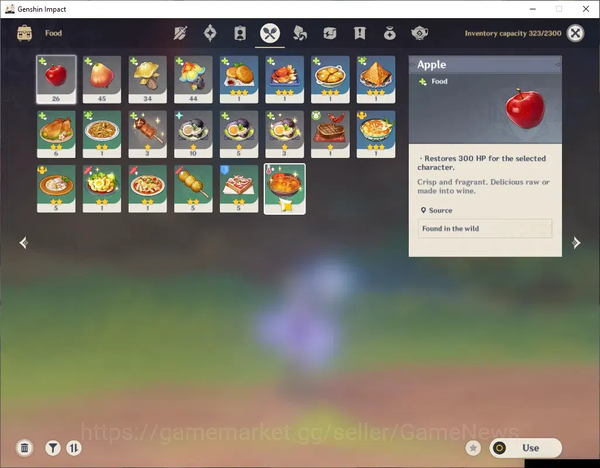Open the Materials inventory tab

click(299, 33)
